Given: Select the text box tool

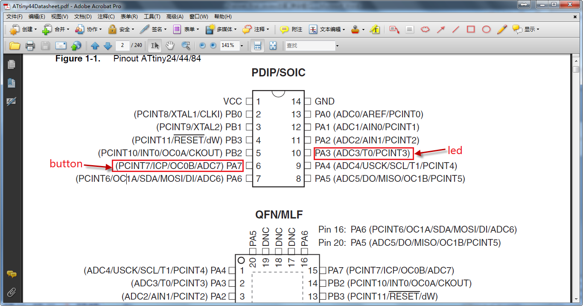Looking at the screenshot, I should click(409, 29).
